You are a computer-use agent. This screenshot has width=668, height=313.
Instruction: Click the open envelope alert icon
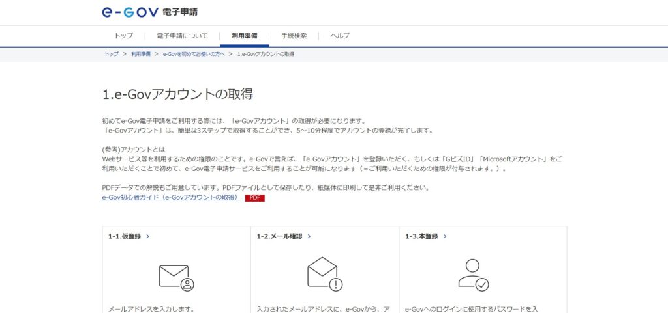tap(325, 274)
